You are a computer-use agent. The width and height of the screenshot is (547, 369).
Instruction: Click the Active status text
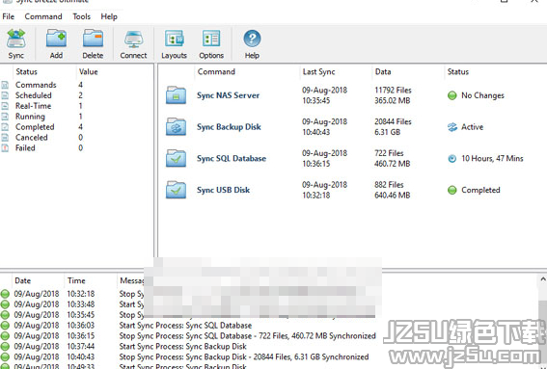pyautogui.click(x=473, y=127)
